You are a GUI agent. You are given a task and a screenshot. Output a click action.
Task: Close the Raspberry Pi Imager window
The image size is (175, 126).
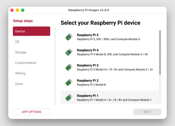pyautogui.click(x=12, y=10)
